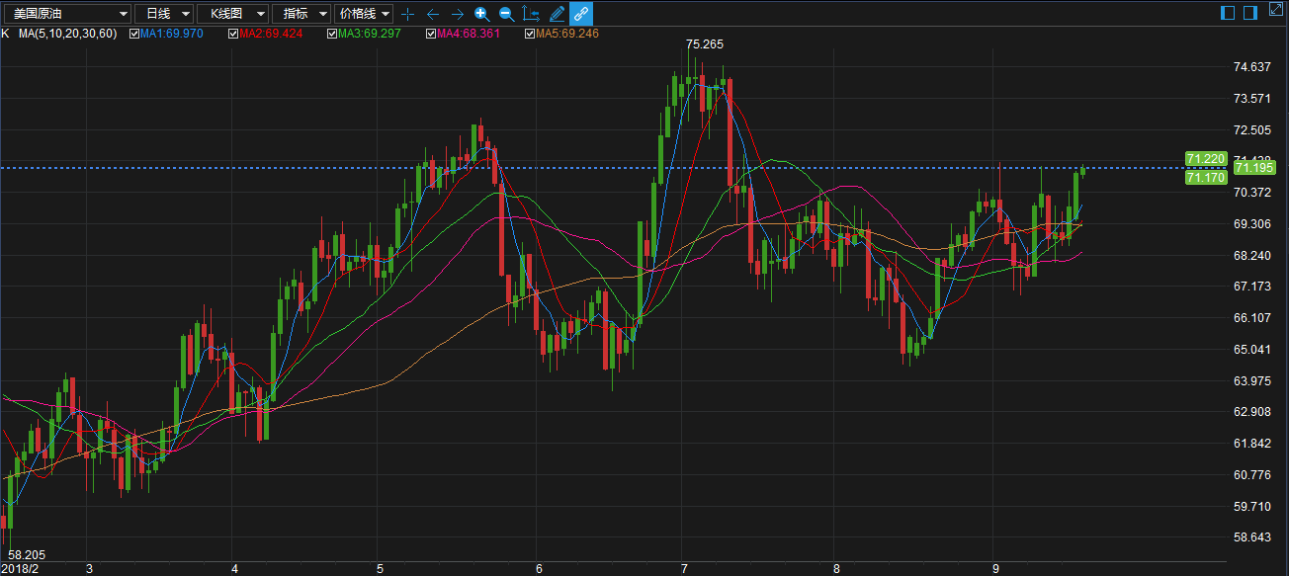Click the 73.571 price axis label

[1252, 99]
